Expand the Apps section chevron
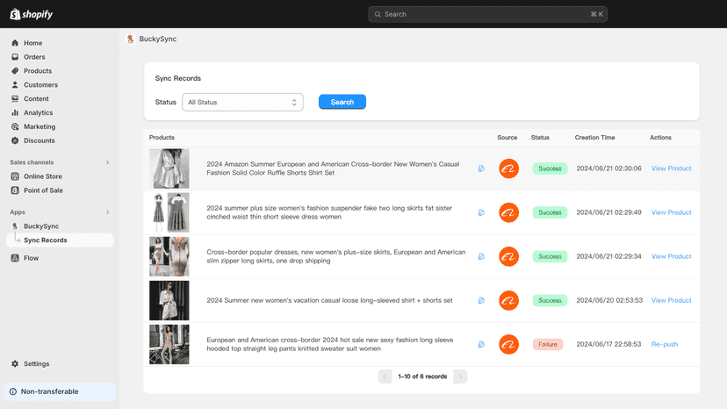Viewport: 727px width, 409px height. pos(108,212)
